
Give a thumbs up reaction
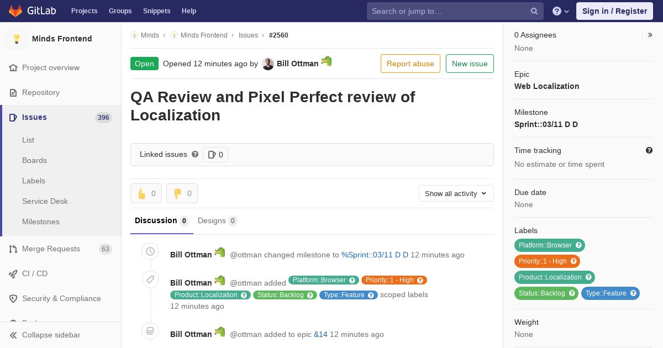[146, 193]
